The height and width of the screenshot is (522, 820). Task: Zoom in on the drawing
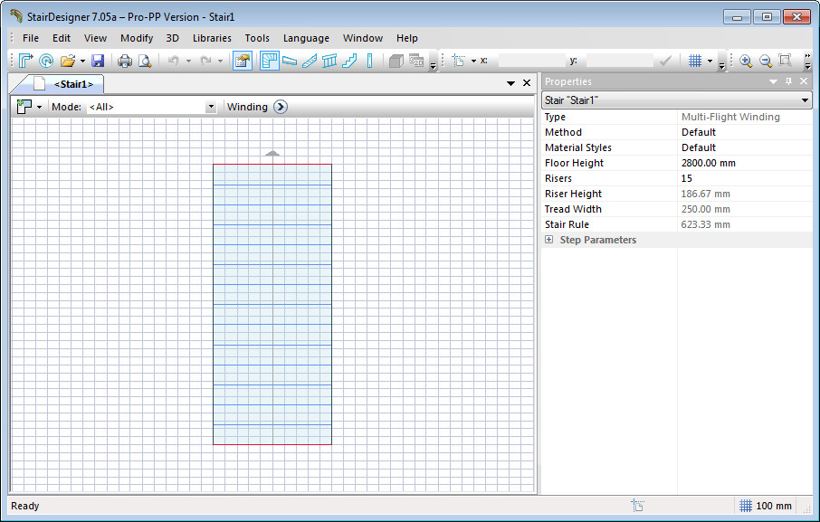click(746, 61)
